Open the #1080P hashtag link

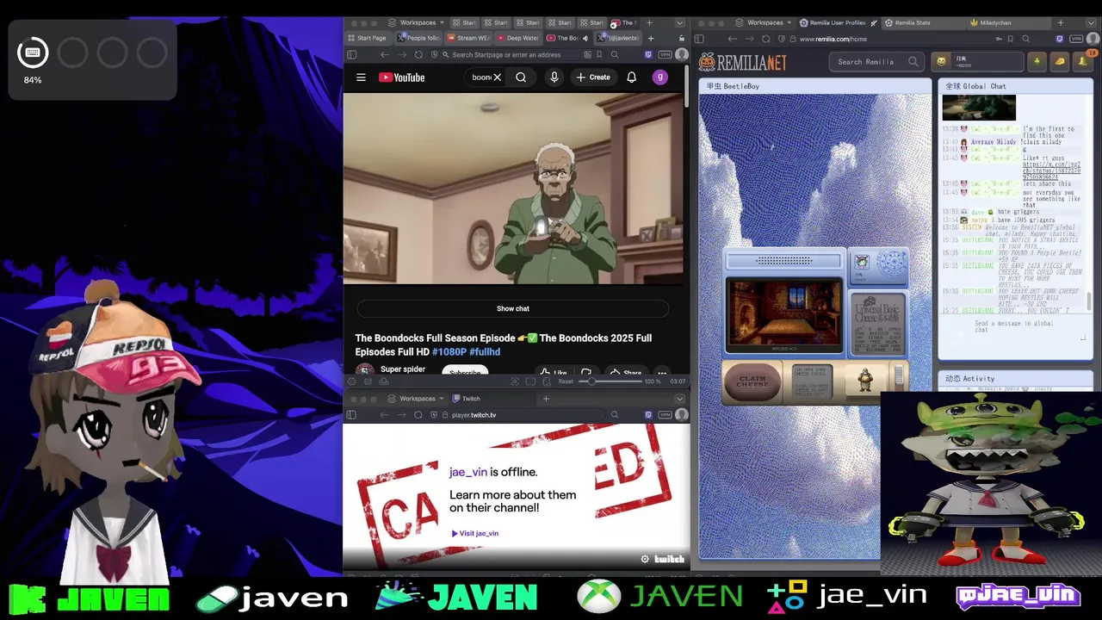coord(449,352)
